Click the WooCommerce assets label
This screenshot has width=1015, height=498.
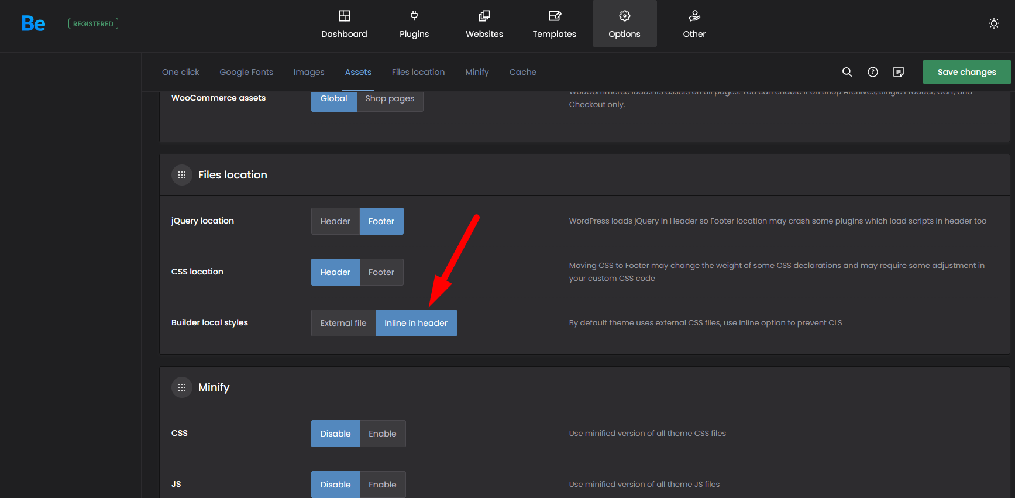point(218,98)
